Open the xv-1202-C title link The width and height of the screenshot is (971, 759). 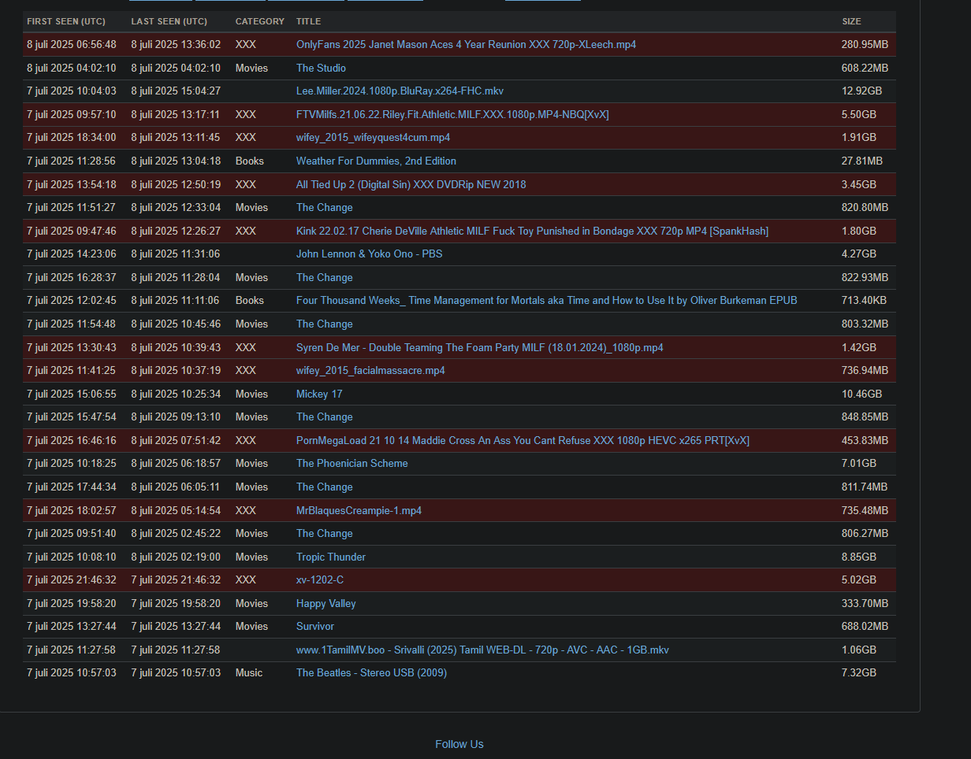(319, 580)
